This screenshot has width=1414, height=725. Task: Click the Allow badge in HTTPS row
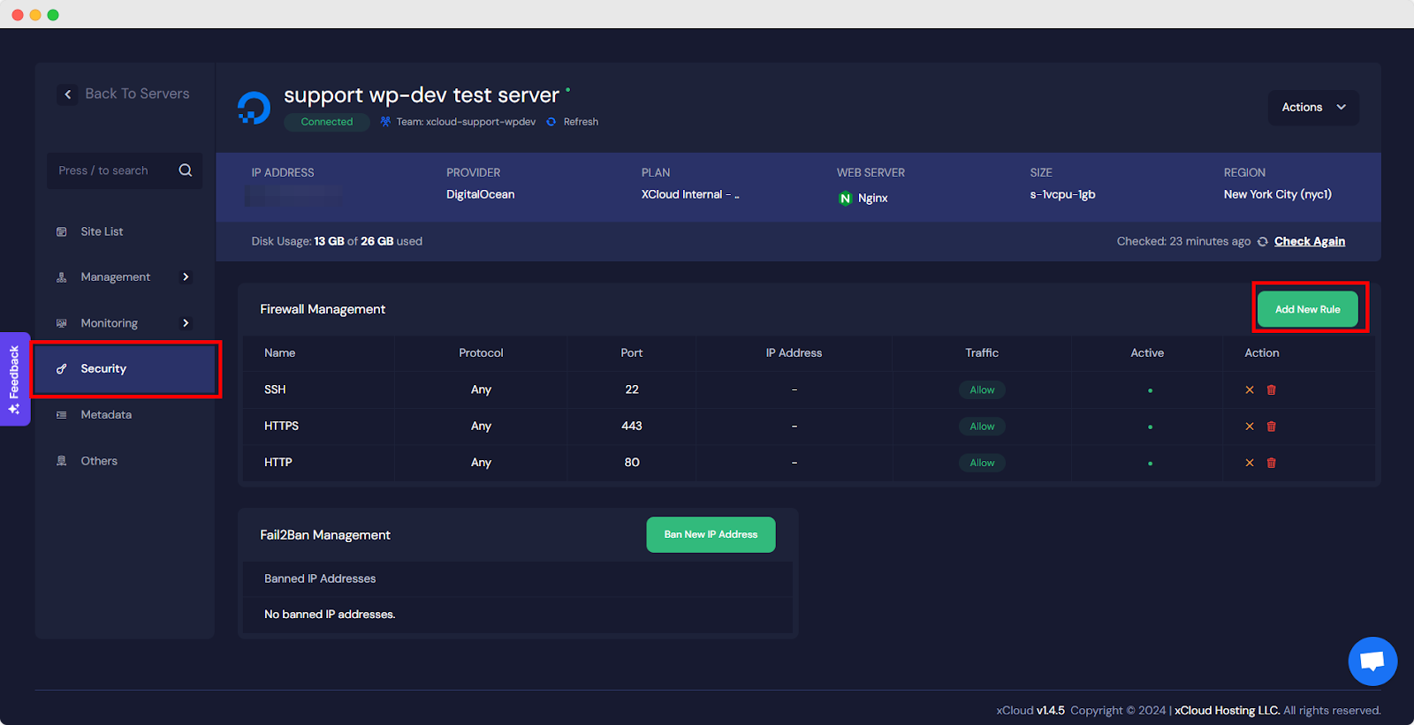point(982,427)
